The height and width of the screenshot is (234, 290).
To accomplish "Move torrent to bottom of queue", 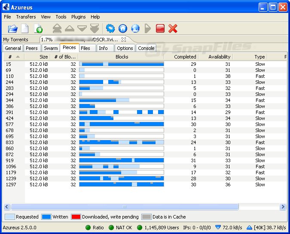I will (95, 28).
